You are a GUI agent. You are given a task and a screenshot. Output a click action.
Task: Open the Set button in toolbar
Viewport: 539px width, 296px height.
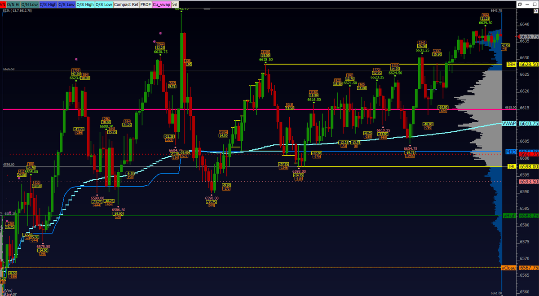coord(175,4)
